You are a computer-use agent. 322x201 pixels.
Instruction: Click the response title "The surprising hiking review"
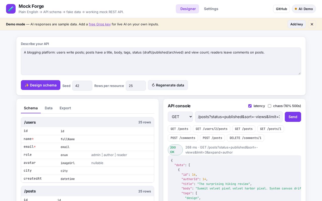[224, 184]
